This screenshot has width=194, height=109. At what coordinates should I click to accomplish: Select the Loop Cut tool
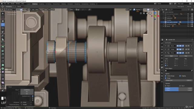tap(3, 58)
